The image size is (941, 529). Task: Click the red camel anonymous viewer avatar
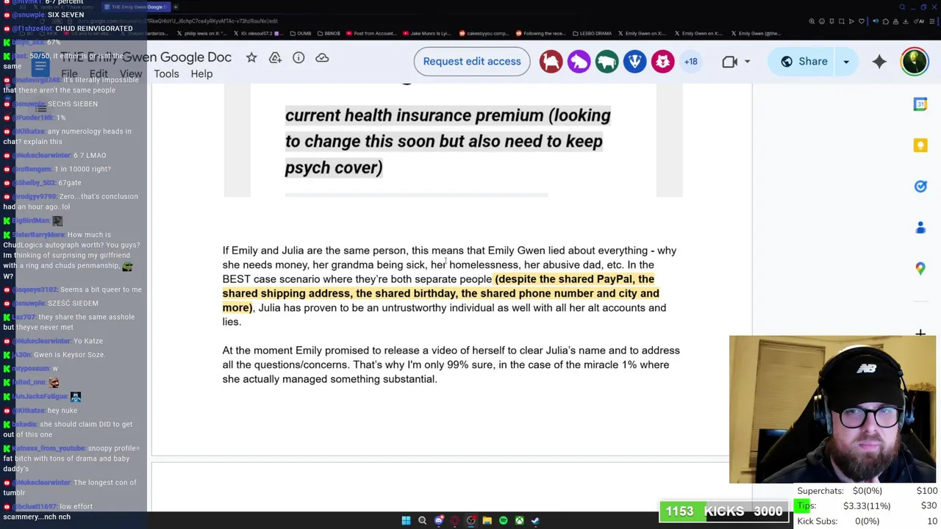click(551, 62)
